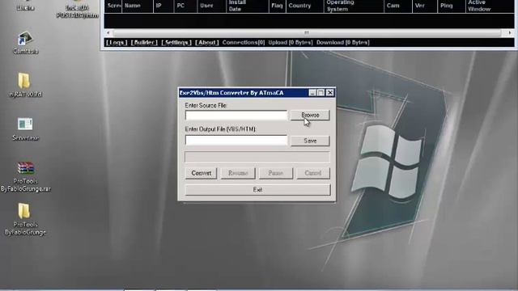The width and height of the screenshot is (518, 291).
Task: Sort by the IP column header
Action: click(163, 6)
